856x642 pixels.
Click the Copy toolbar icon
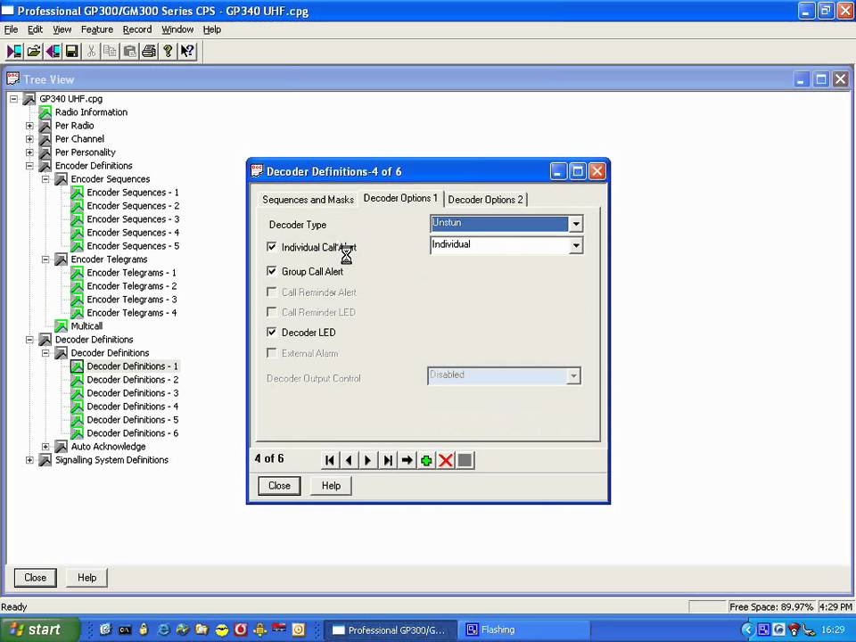click(x=111, y=52)
